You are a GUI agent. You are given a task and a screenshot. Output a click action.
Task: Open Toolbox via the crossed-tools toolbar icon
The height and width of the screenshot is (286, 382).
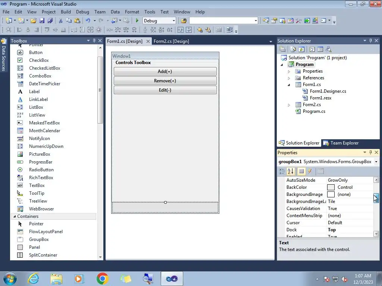tap(299, 21)
